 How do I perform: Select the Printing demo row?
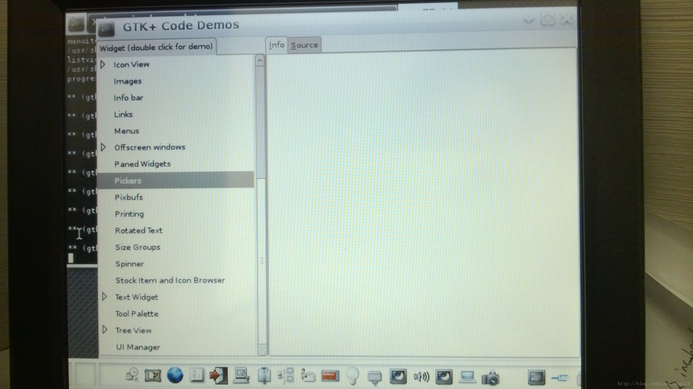coord(176,214)
